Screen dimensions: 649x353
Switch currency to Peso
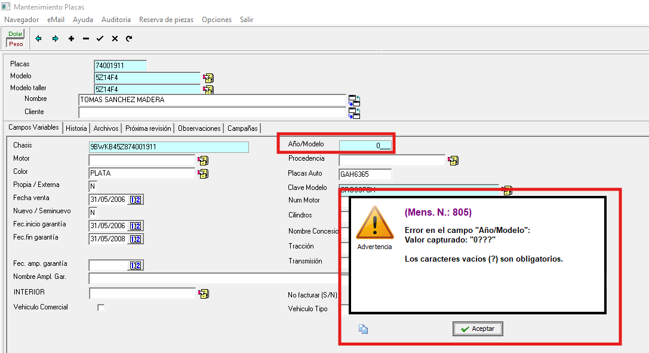(16, 44)
